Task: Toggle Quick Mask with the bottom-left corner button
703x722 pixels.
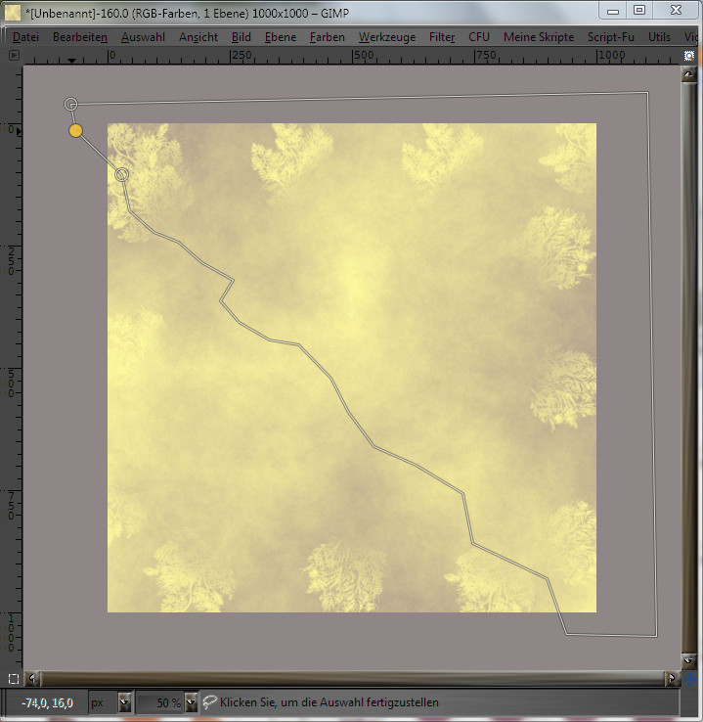Action: point(14,677)
